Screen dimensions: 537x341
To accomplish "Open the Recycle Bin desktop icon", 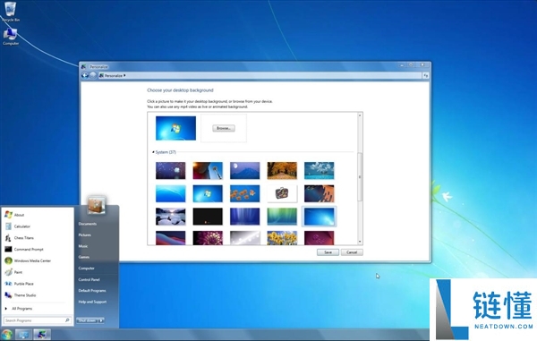I will [11, 12].
